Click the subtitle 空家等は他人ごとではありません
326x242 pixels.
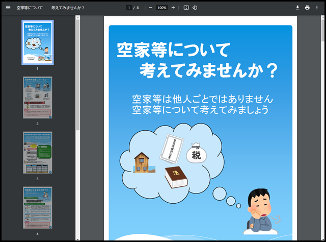(203, 99)
